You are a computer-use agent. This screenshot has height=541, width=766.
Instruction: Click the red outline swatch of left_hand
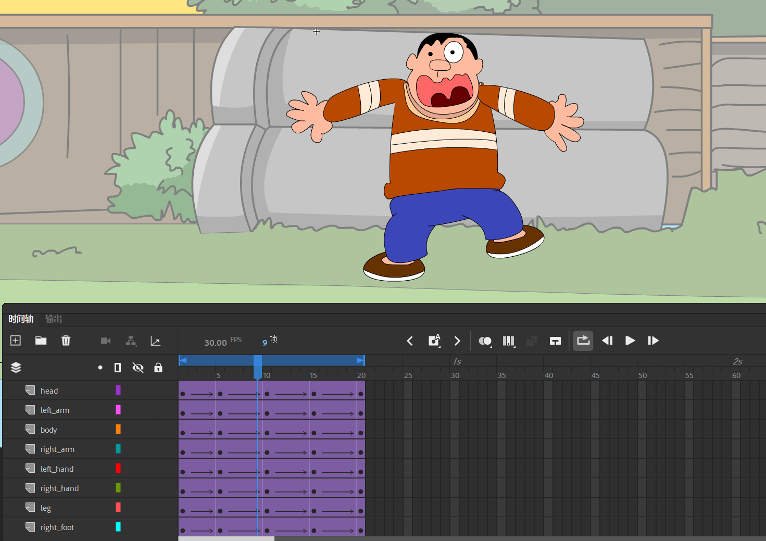click(x=118, y=468)
